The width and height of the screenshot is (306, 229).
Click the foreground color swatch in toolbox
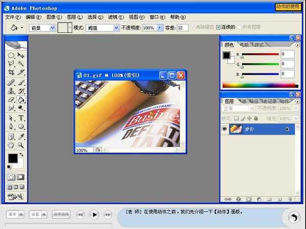13,159
